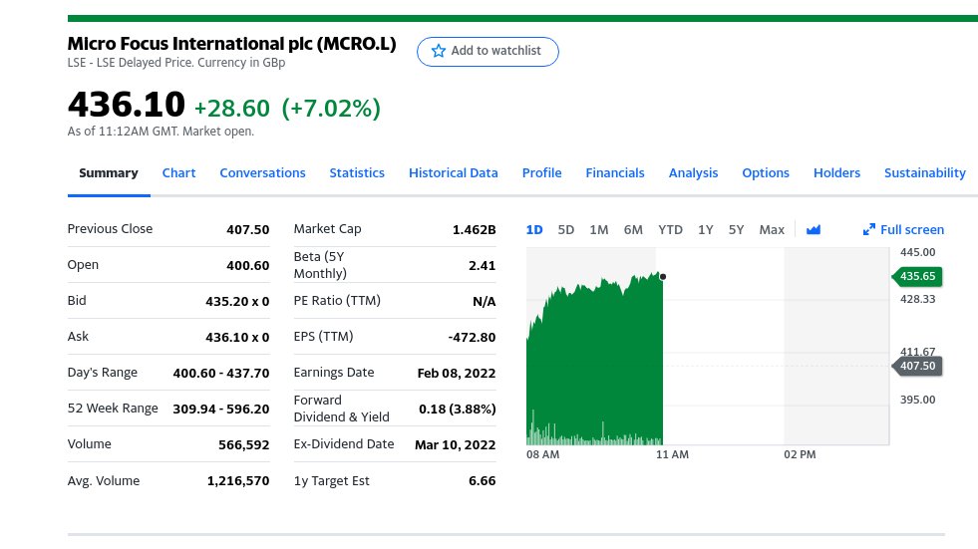
Task: Switch to the Chart tab
Action: click(179, 173)
